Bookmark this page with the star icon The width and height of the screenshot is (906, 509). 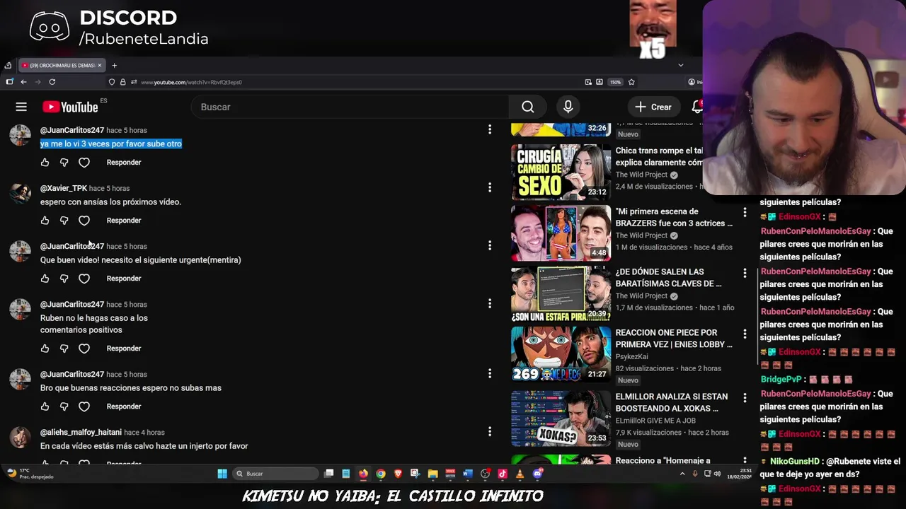[631, 82]
